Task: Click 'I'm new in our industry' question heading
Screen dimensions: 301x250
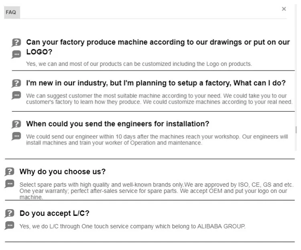Action: tap(156, 83)
